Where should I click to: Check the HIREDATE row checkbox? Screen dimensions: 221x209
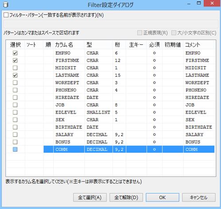click(x=15, y=98)
